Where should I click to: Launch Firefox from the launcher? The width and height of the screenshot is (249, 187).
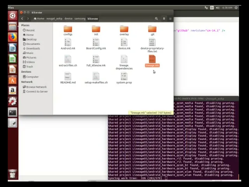click(12, 37)
